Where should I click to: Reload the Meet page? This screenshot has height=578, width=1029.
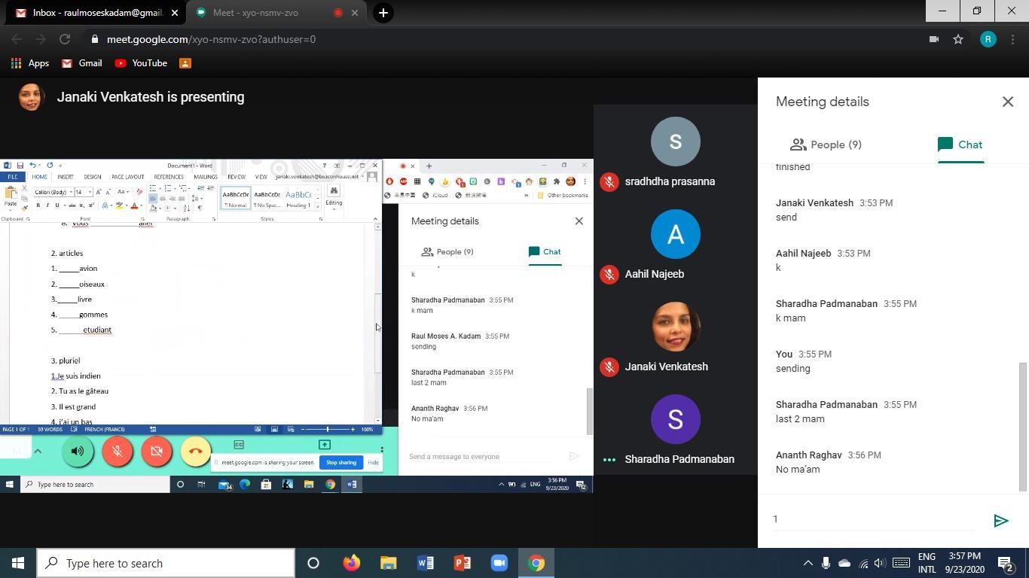pyautogui.click(x=65, y=39)
